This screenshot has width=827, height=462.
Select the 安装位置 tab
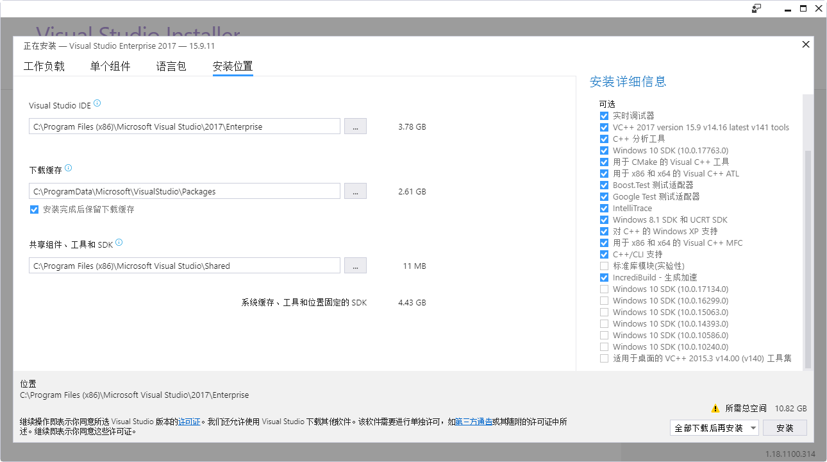[233, 66]
